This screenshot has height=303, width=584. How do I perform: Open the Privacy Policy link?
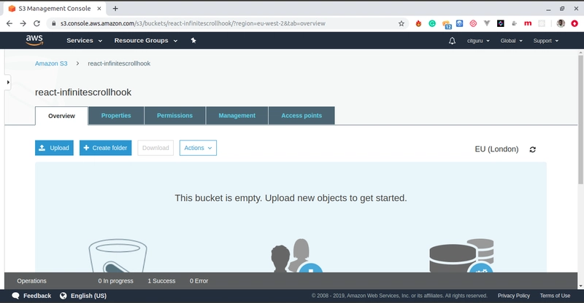click(514, 296)
